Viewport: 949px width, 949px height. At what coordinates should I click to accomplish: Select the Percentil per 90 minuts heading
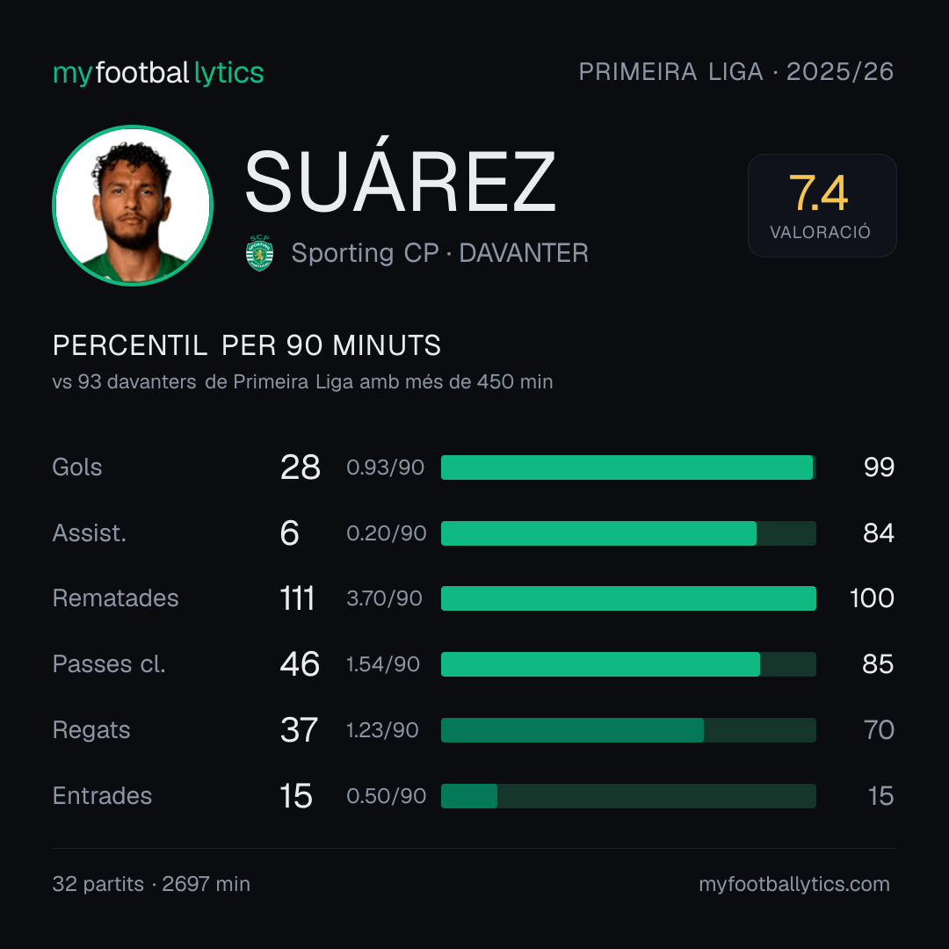coord(247,345)
